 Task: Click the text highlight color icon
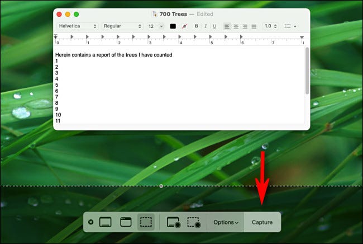[184, 26]
